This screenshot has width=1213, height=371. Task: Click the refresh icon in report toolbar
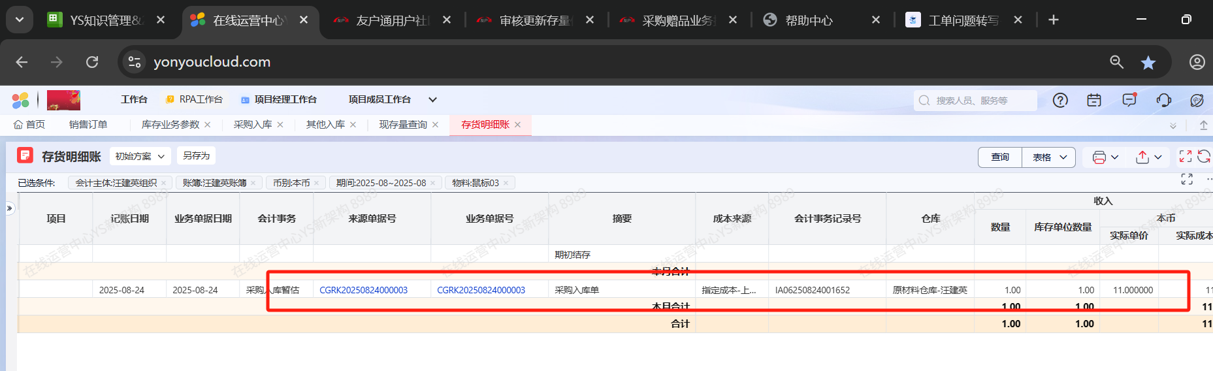1204,156
